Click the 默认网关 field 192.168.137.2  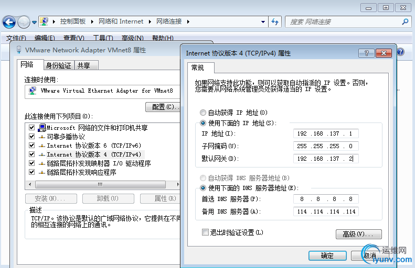pos(326,159)
